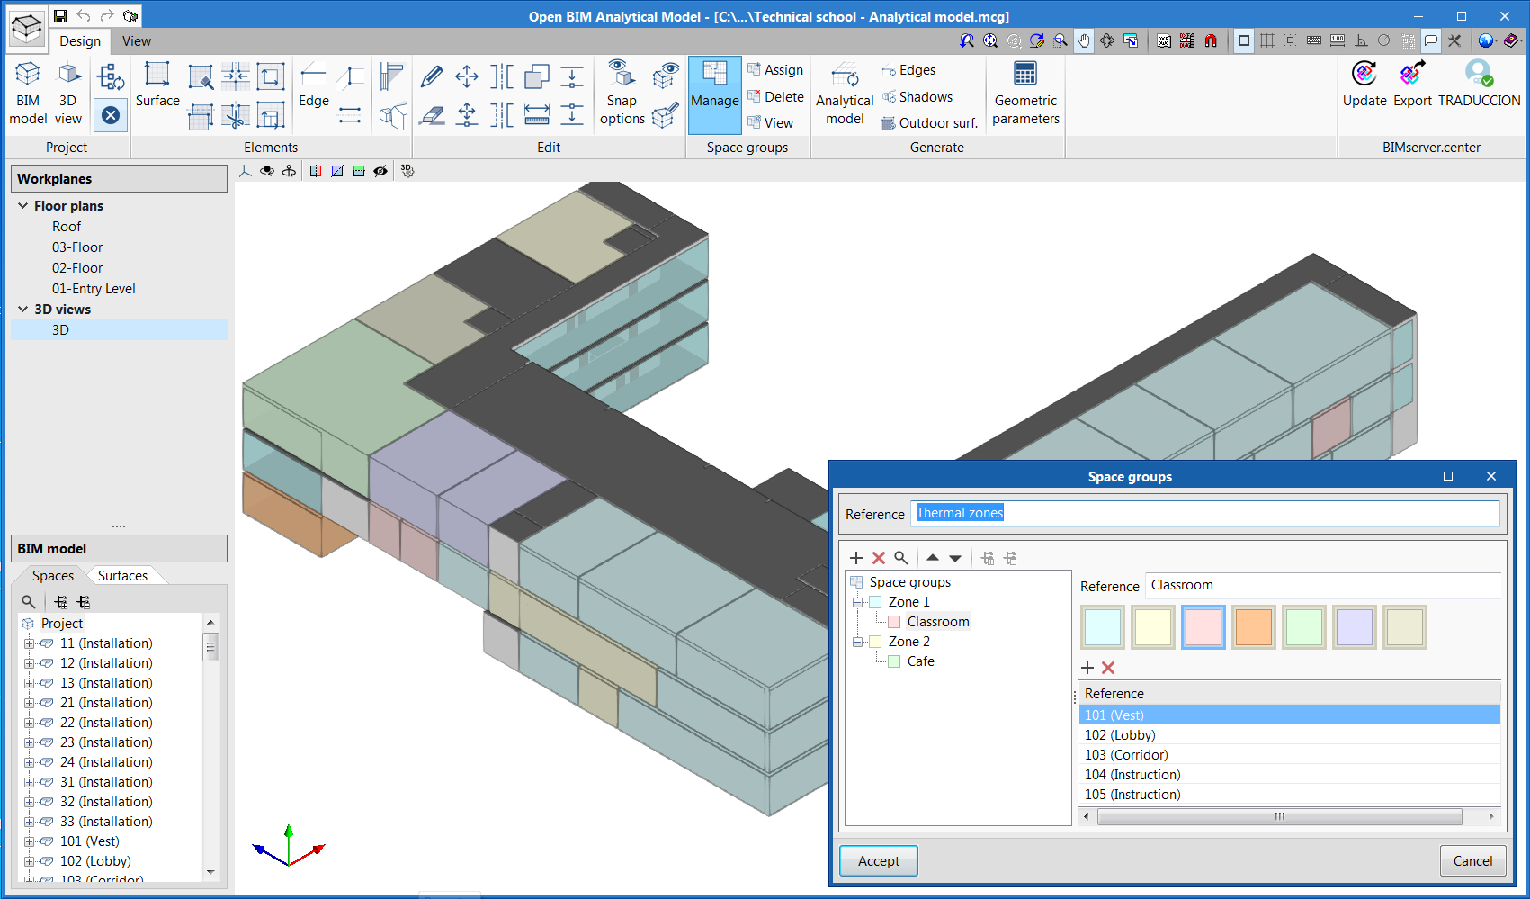Activate the magnet snap icon above the viewport
The image size is (1530, 899).
[x=1211, y=40]
